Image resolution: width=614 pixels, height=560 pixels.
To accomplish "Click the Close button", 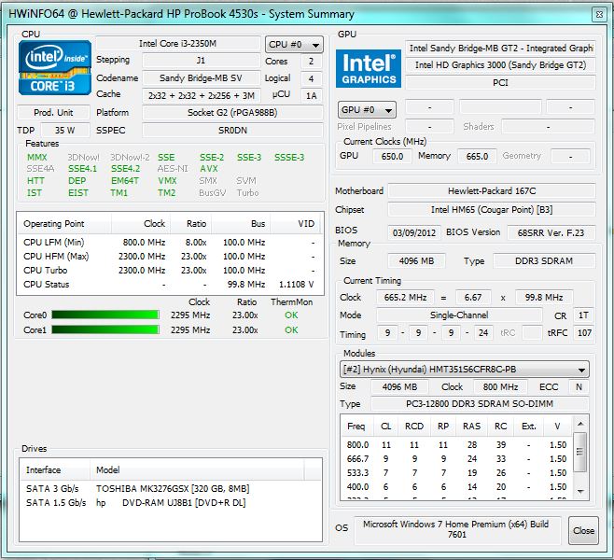I will coord(583,531).
